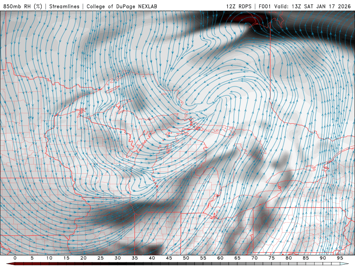The height and width of the screenshot is (266, 355).
Task: Click the 95 label on the colorbar
Action: click(340, 258)
